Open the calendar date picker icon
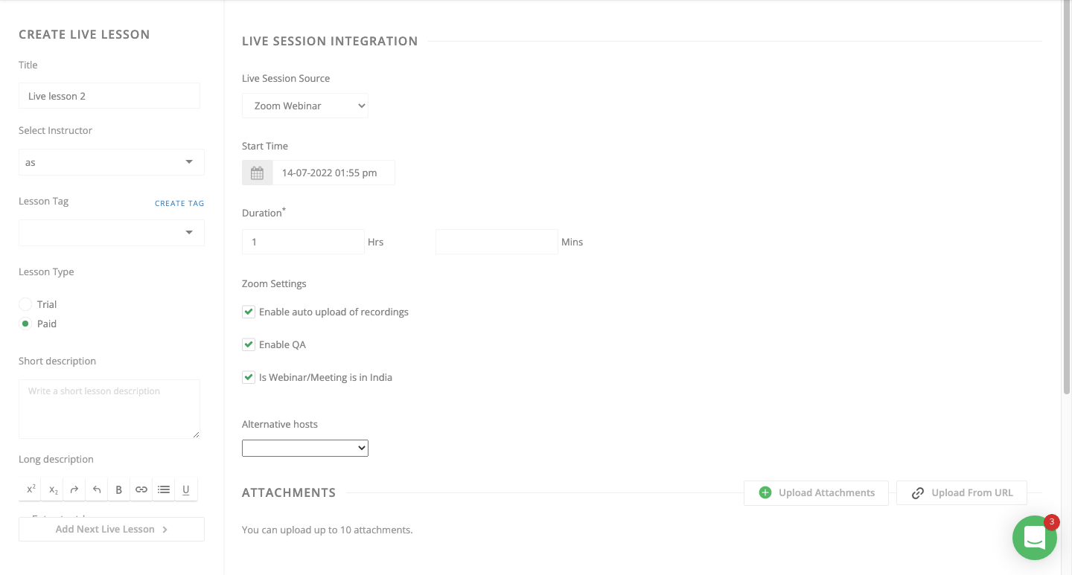Screen dimensions: 1072x575 click(x=258, y=173)
